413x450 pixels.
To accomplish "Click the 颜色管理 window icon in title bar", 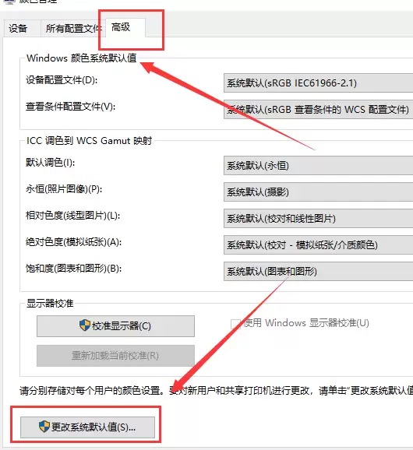I will tap(9, 2).
